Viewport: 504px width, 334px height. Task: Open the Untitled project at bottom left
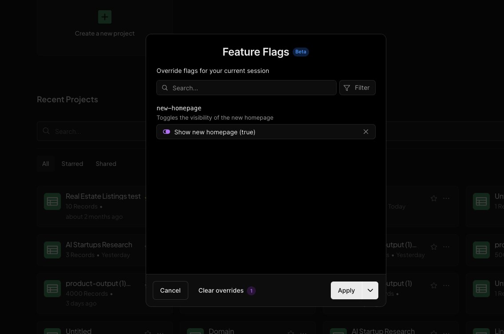tap(79, 331)
